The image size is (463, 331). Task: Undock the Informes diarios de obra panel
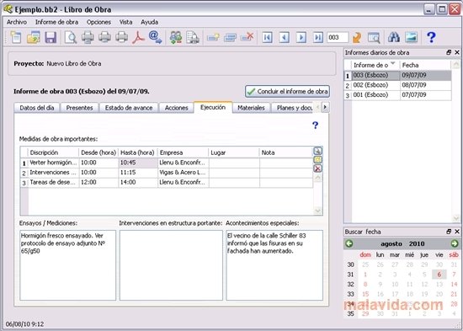coord(449,52)
